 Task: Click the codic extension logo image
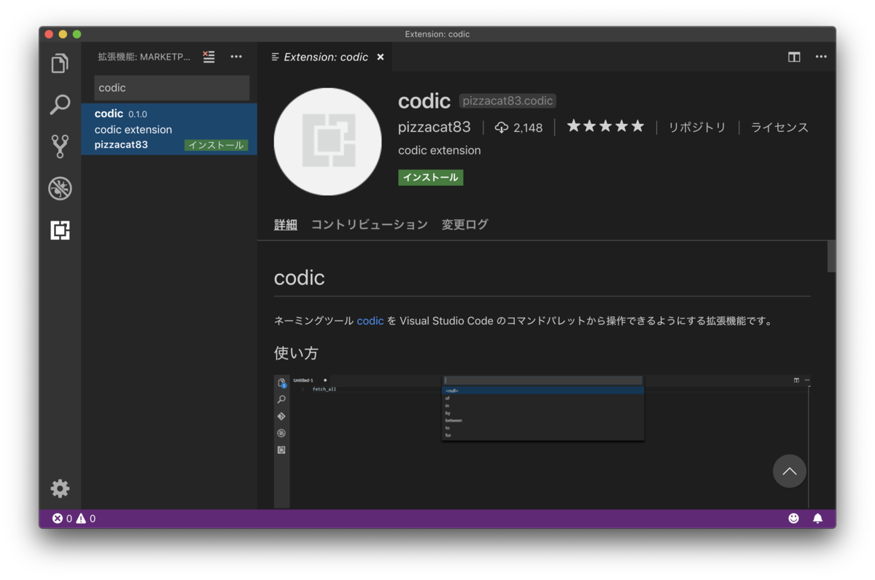327,141
